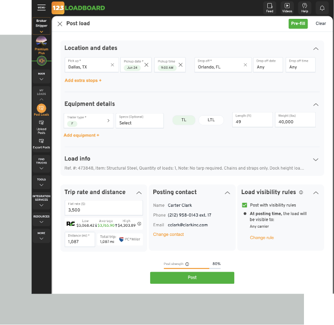
Task: Click the Drop off Orlando, FL field
Action: coord(223,65)
